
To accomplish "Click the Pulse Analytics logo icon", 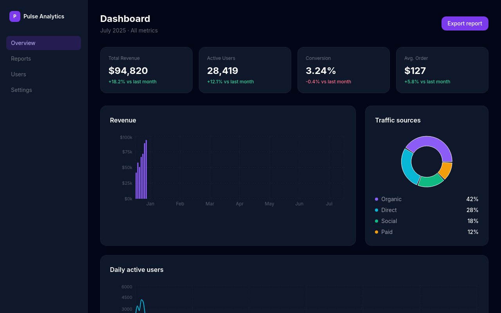I will (15, 16).
